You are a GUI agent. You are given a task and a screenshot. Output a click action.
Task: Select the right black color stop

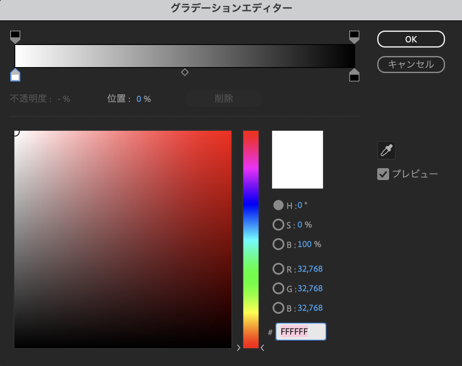(354, 75)
